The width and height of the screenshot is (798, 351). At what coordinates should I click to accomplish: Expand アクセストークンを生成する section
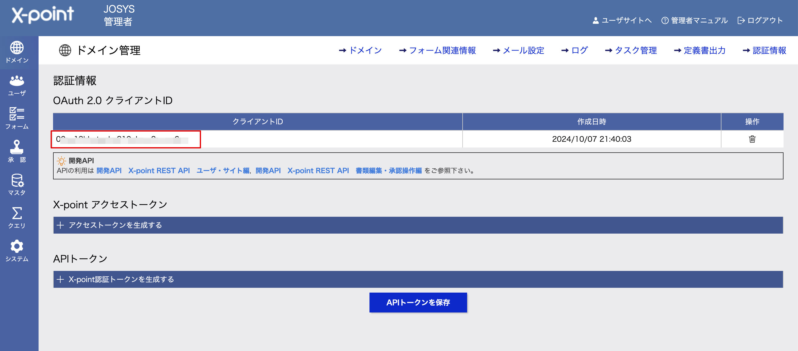pyautogui.click(x=418, y=225)
